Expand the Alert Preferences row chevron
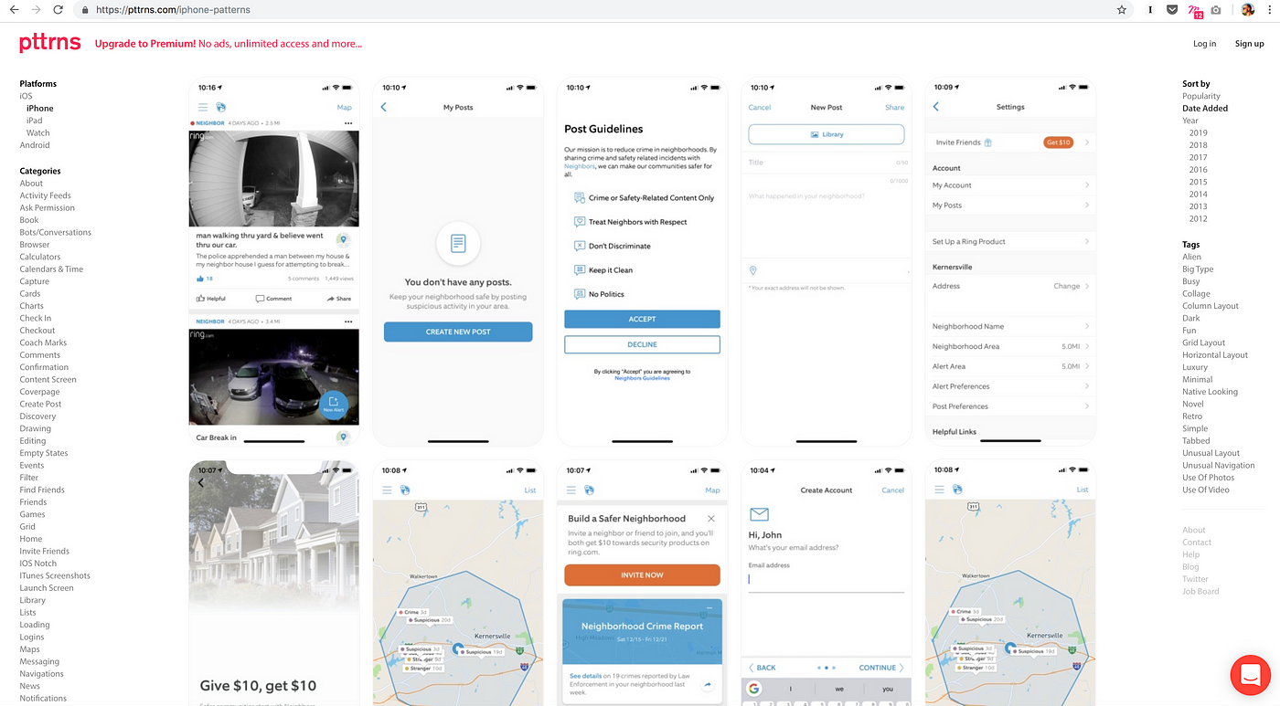1280x706 pixels. (1087, 386)
